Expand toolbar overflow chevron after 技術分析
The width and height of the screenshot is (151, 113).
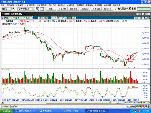(115, 10)
